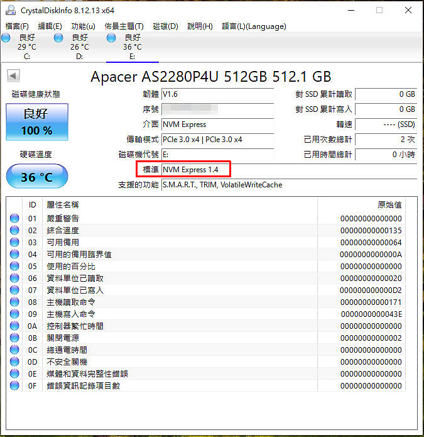Click raw value 00000000000D2 for 資料單位已寫入
The width and height of the screenshot is (424, 437).
coord(371,290)
